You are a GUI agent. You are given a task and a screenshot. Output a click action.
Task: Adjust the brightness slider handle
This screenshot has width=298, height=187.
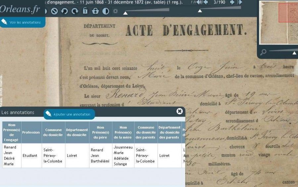pos(125,13)
